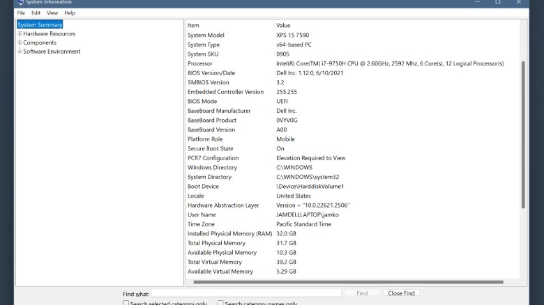Image resolution: width=544 pixels, height=305 pixels.
Task: Open the File menu
Action: click(21, 13)
